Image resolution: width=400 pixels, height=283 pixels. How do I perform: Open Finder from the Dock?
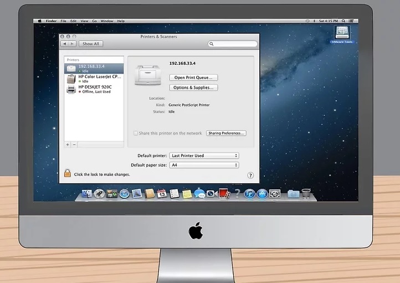(x=87, y=194)
